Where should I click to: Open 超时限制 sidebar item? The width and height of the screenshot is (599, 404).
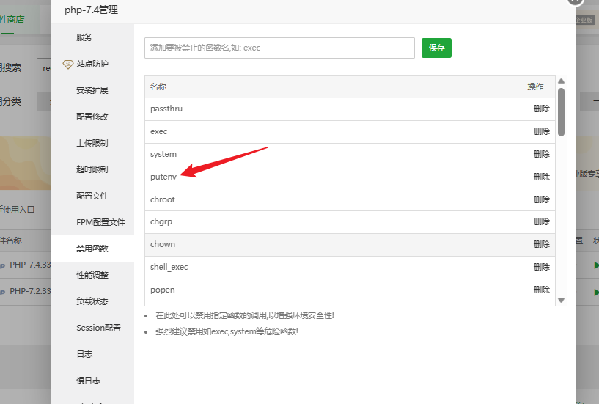click(x=92, y=169)
